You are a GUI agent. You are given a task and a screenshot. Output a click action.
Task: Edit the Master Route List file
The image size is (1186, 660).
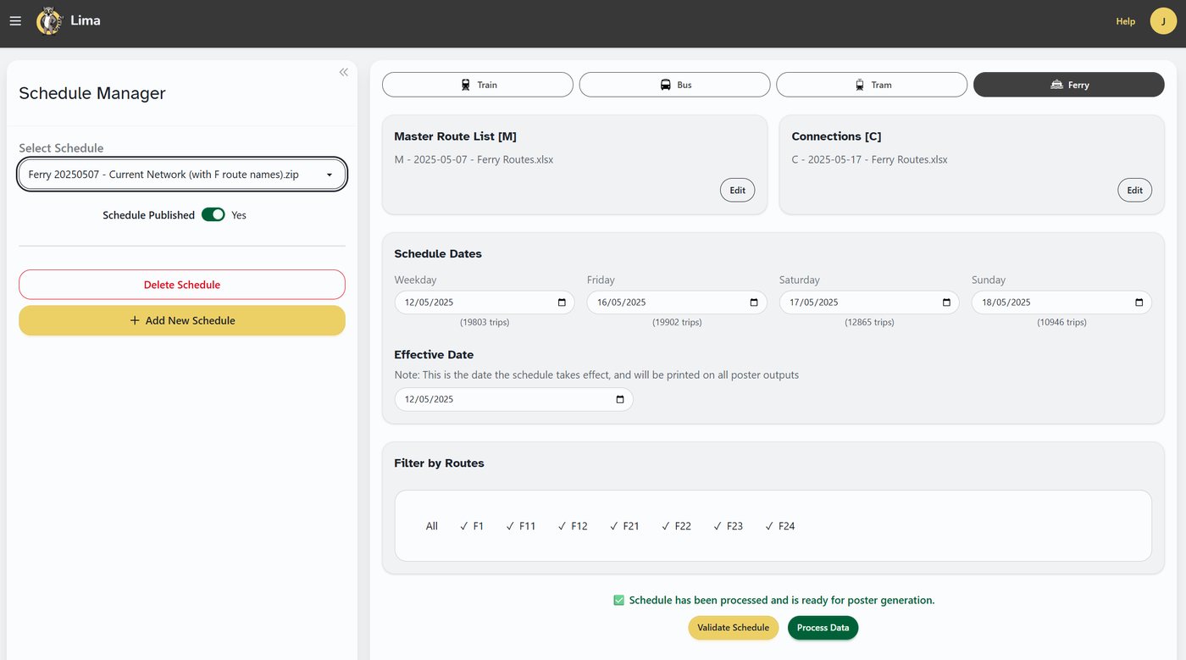(x=737, y=190)
